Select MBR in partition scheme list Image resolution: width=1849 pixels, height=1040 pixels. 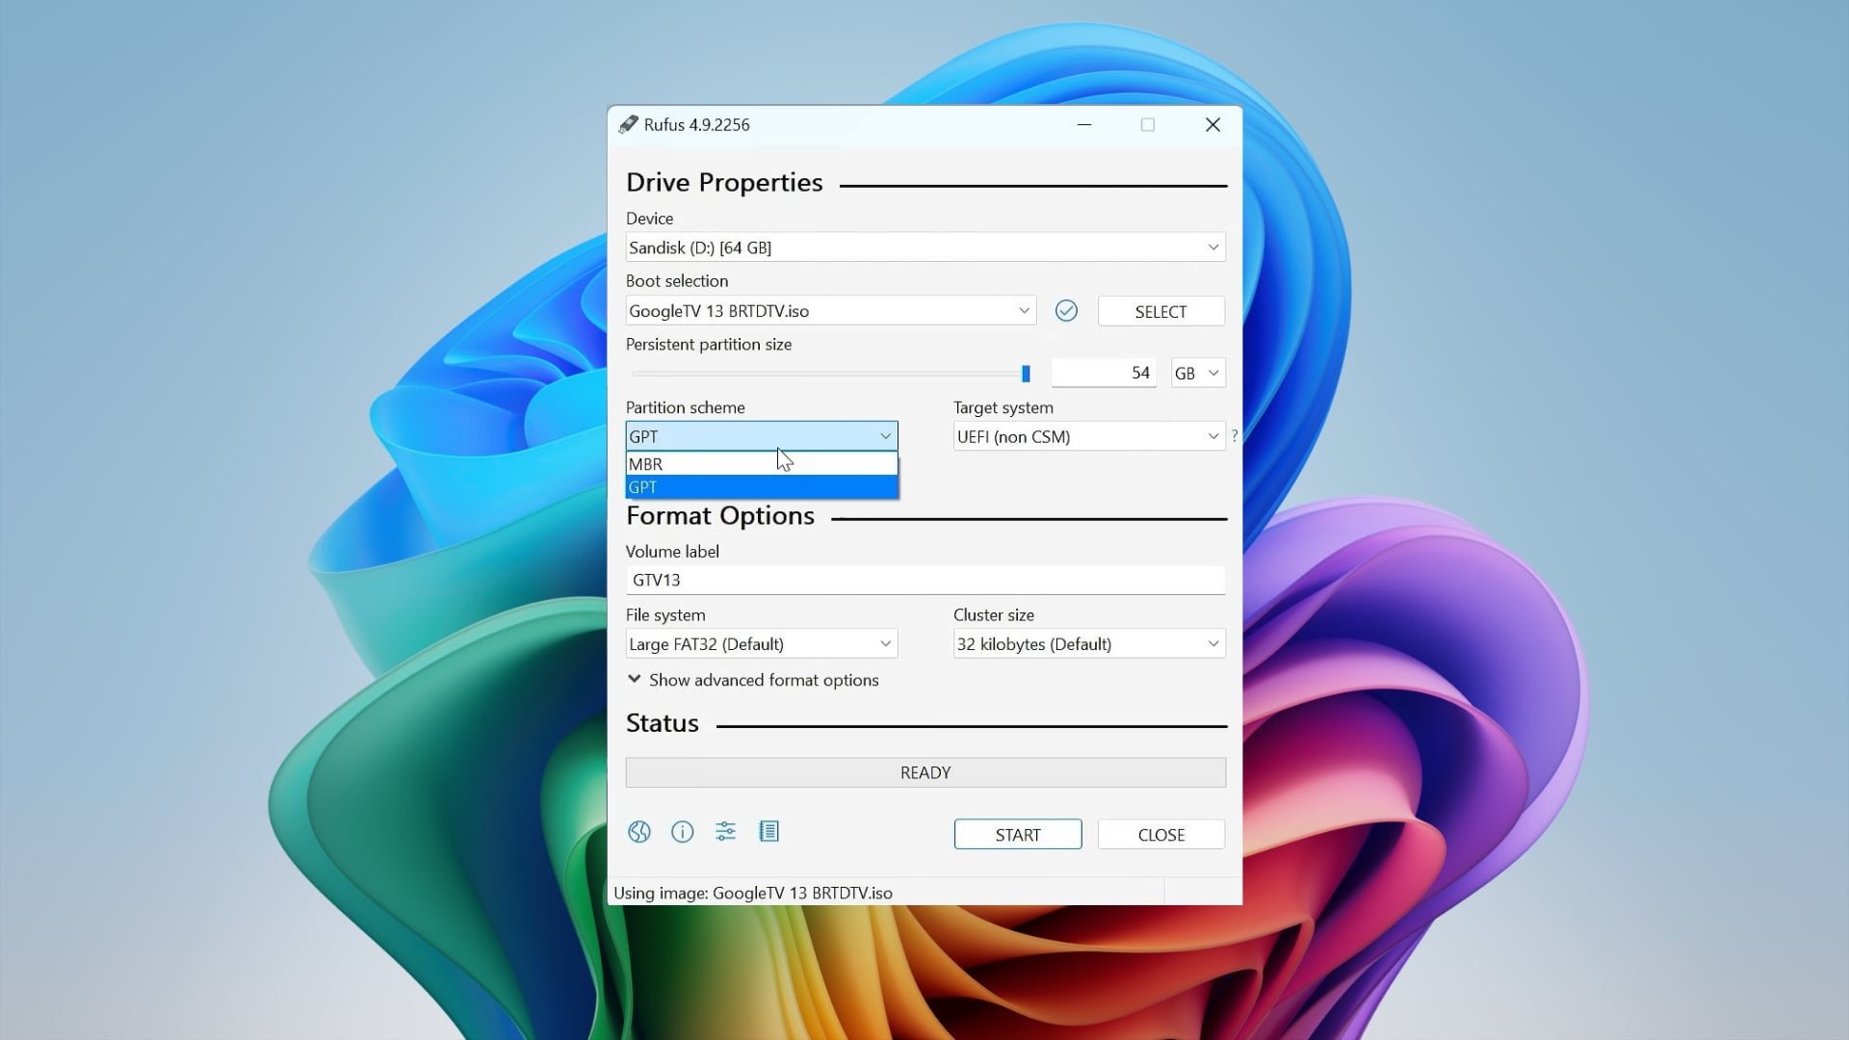[762, 464]
